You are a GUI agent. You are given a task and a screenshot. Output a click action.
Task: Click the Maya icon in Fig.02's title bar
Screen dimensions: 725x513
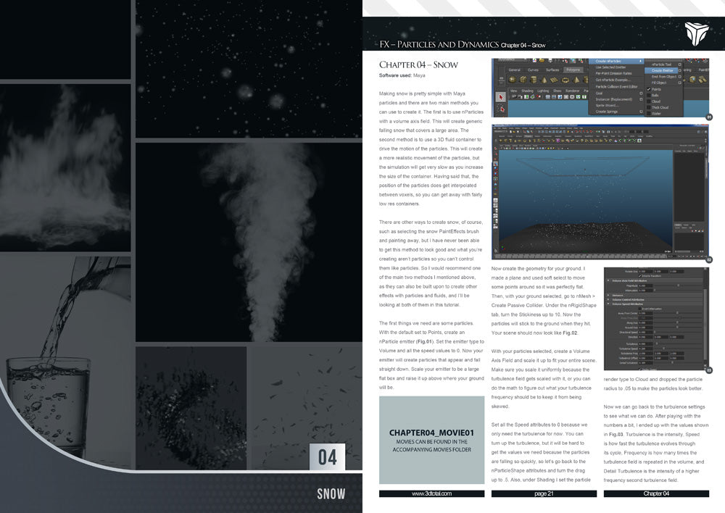(x=497, y=123)
